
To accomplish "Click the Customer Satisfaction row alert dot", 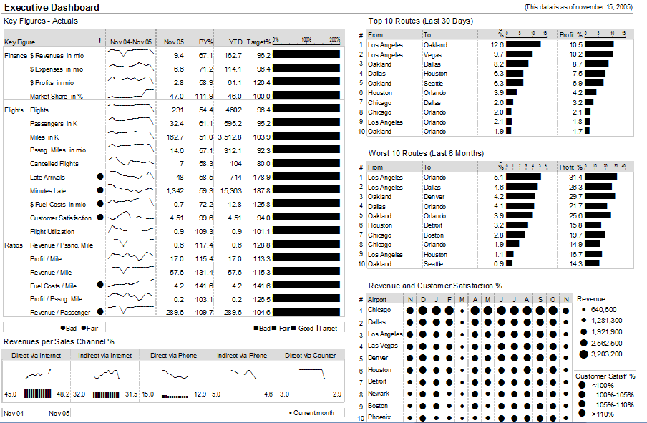I will 99,218.
